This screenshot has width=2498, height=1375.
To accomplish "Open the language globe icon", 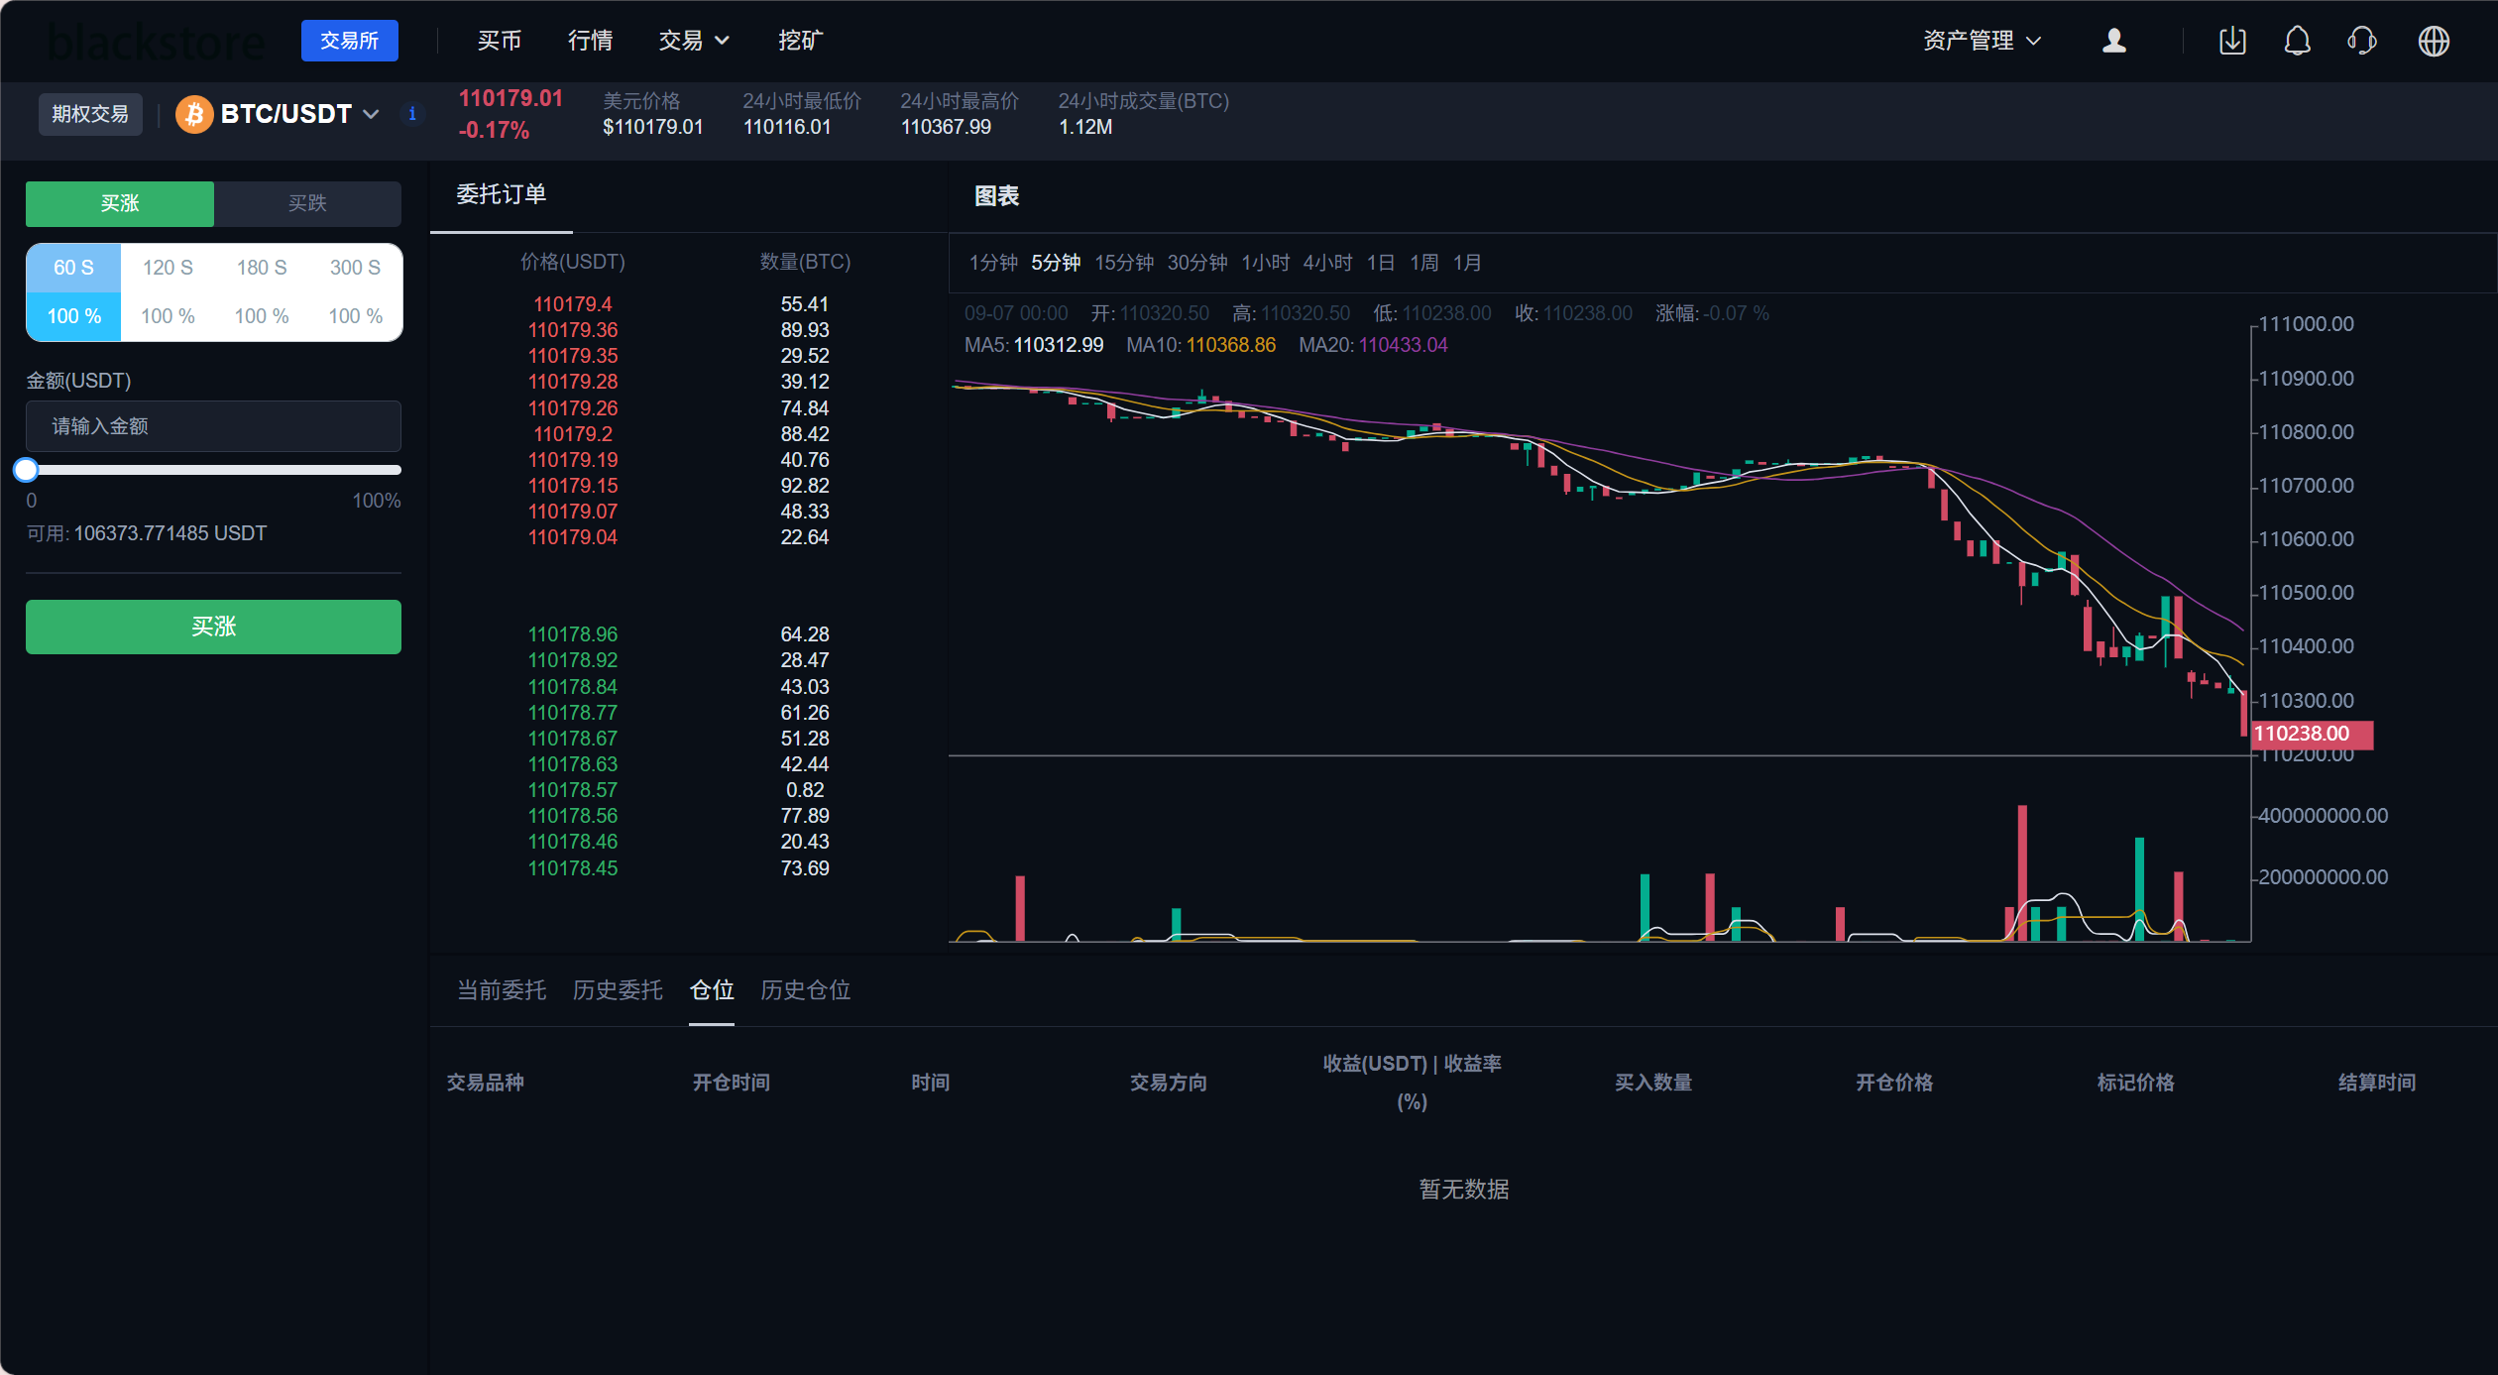I will tap(2433, 41).
